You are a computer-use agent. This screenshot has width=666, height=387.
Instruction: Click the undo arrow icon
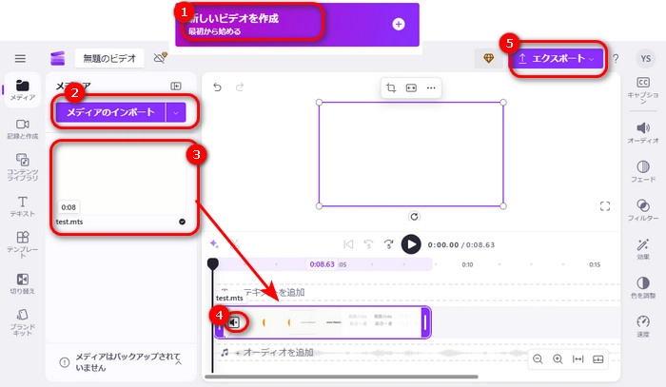(217, 87)
